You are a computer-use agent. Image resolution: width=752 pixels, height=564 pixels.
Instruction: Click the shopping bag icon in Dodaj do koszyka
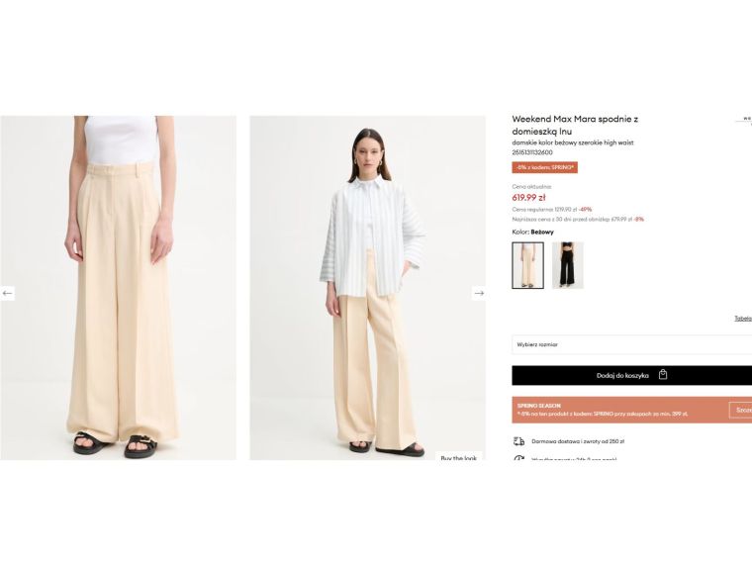(663, 375)
